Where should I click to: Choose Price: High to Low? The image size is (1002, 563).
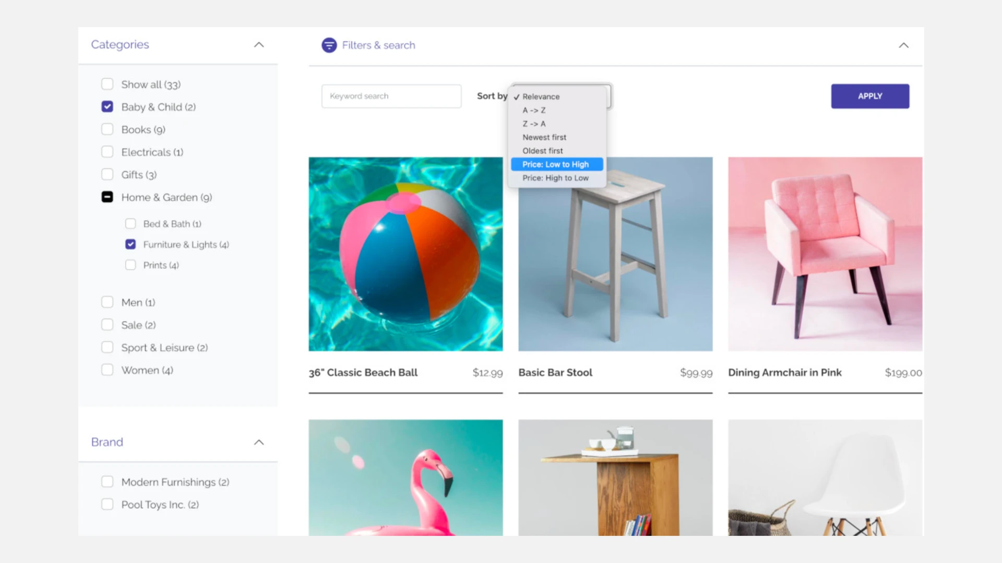pyautogui.click(x=557, y=178)
